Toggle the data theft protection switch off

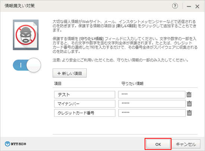(x=27, y=65)
